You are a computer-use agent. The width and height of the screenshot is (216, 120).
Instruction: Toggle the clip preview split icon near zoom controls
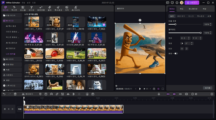(x=180, y=94)
